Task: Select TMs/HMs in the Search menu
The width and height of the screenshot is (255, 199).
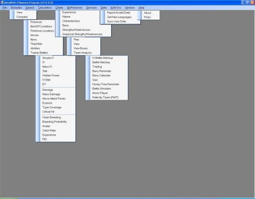Action: [x=36, y=44]
